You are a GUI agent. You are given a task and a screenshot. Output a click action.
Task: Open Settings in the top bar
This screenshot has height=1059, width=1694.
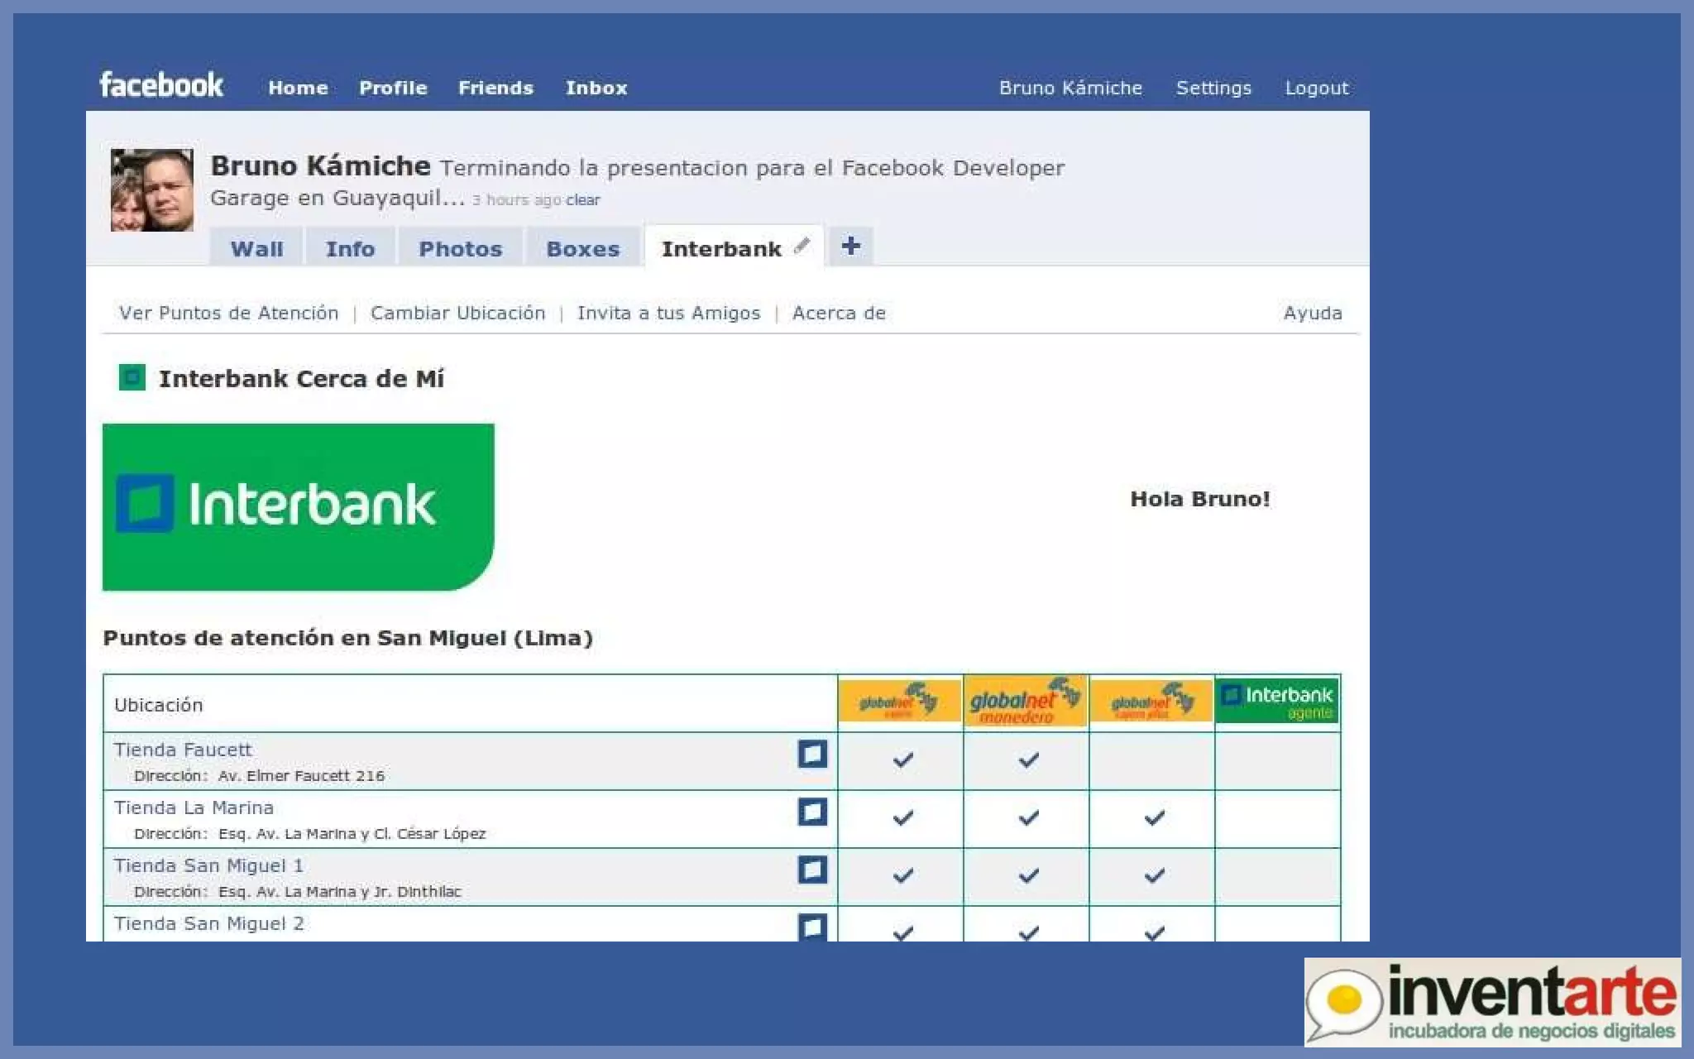tap(1213, 88)
